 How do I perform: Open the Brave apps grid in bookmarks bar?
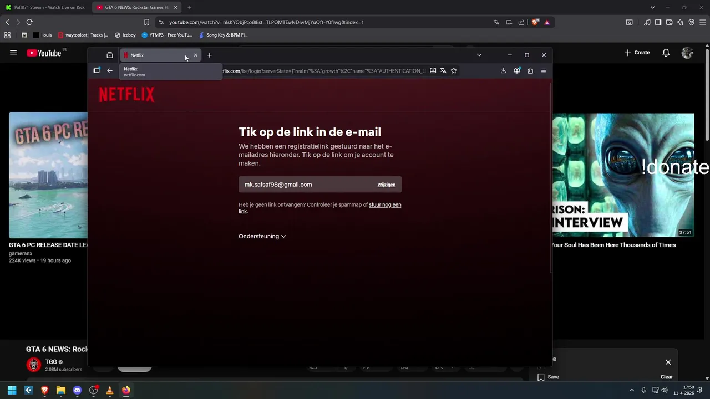(7, 35)
